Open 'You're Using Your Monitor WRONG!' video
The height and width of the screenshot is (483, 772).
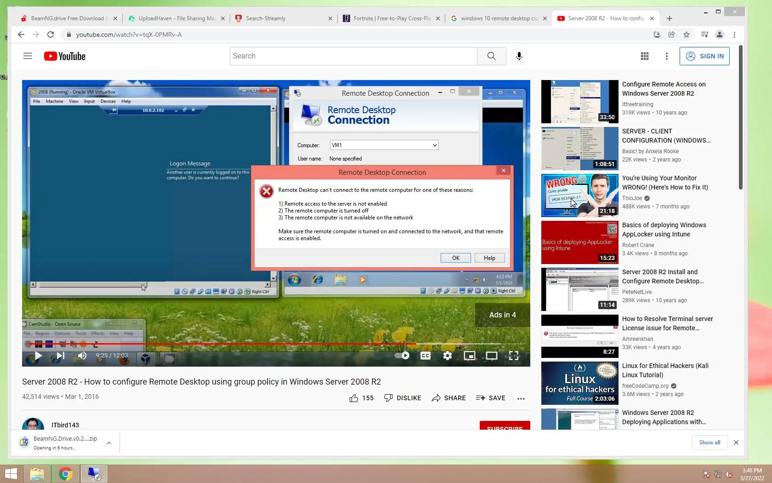(665, 183)
